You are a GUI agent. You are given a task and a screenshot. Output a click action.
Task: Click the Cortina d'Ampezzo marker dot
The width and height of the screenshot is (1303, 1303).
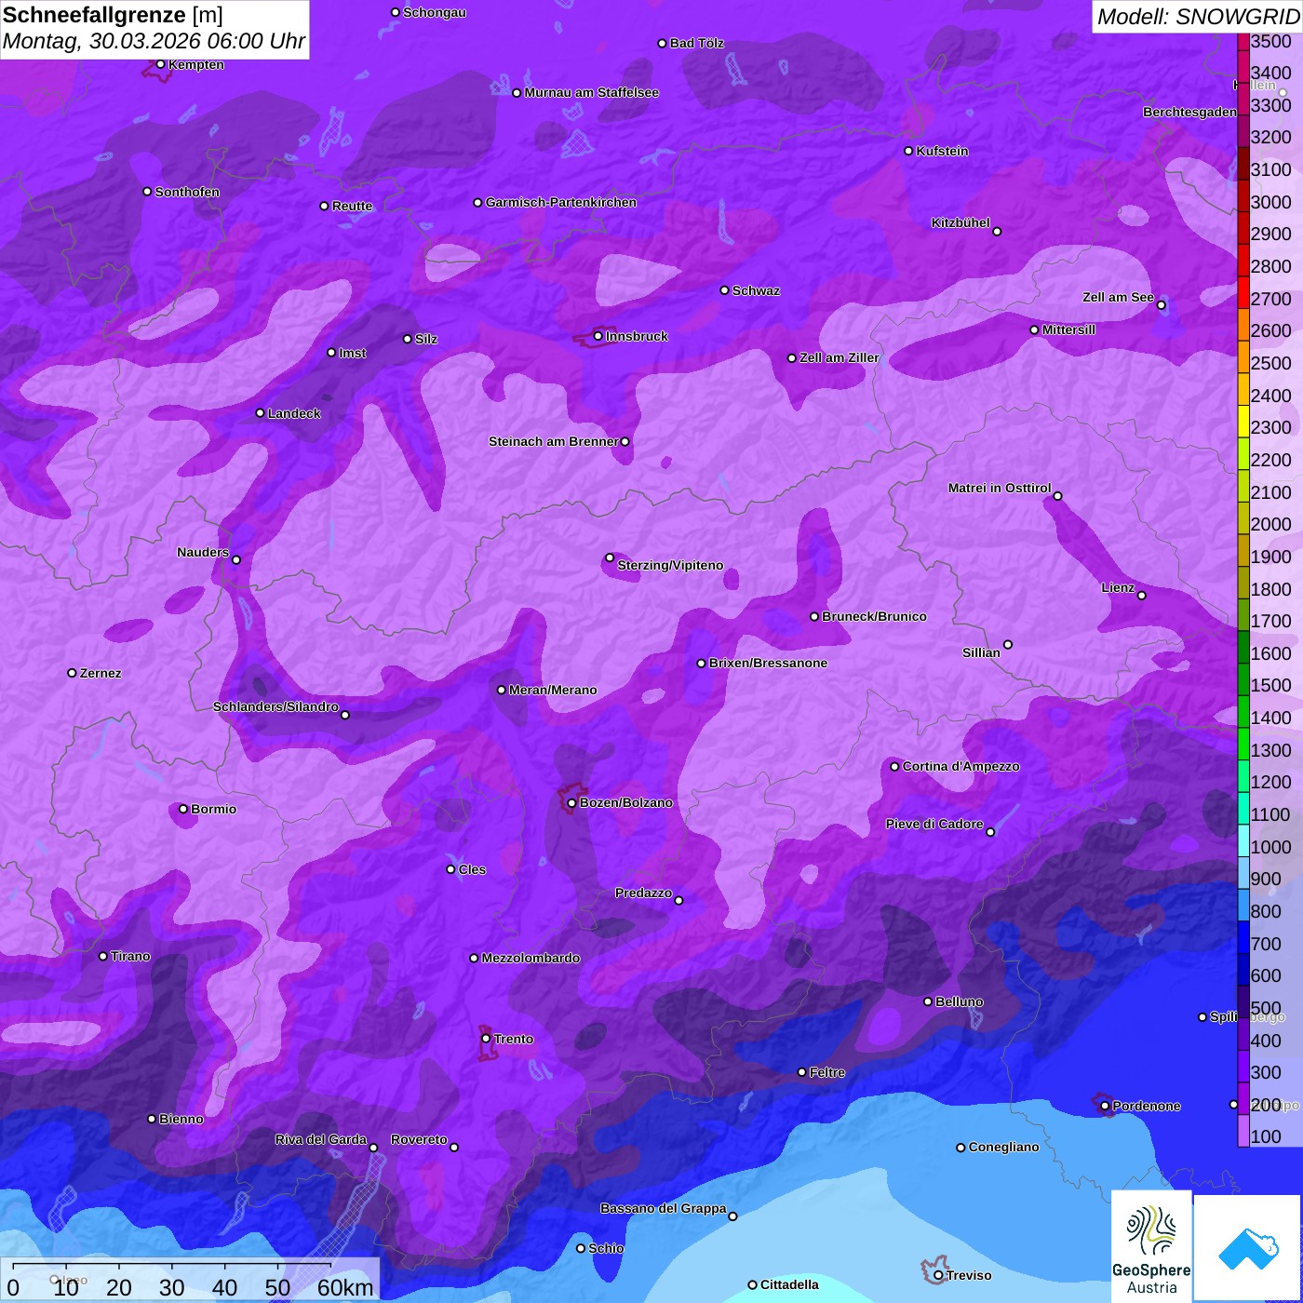894,767
